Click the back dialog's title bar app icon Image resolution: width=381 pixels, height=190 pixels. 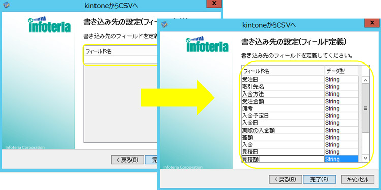(x=7, y=5)
